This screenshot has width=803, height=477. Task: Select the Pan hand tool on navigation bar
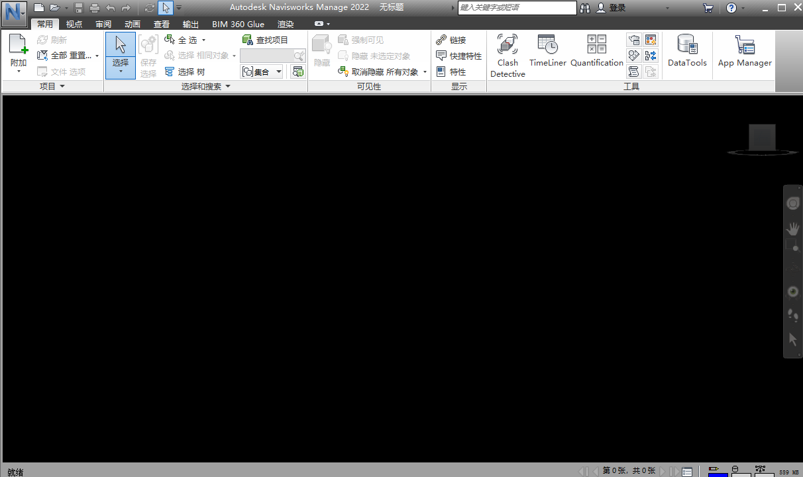click(792, 228)
